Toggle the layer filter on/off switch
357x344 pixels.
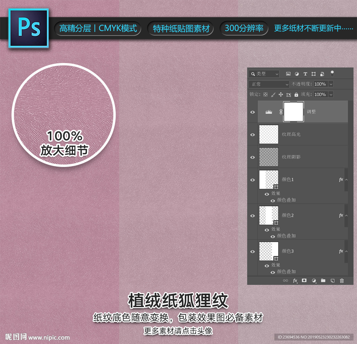pyautogui.click(x=332, y=73)
